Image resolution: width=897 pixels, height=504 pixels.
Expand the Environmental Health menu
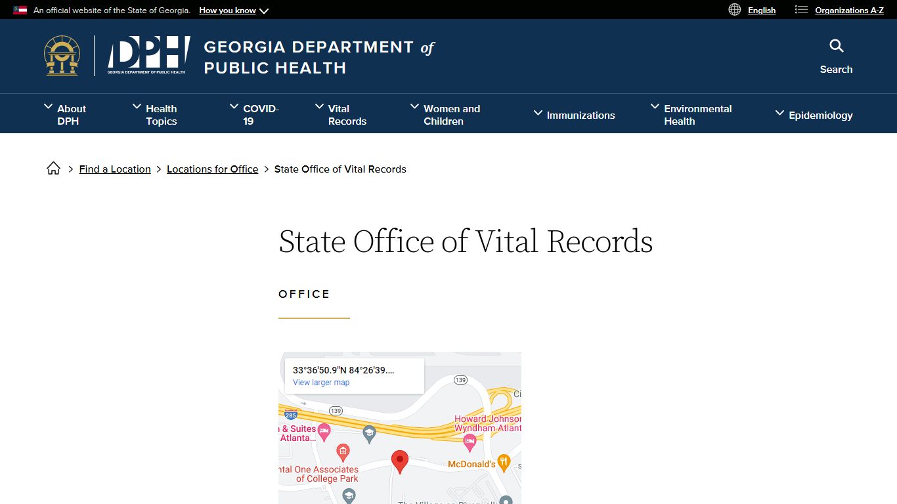[691, 115]
